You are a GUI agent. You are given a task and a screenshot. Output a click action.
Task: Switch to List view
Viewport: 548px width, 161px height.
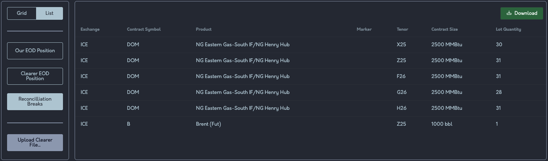(x=50, y=13)
